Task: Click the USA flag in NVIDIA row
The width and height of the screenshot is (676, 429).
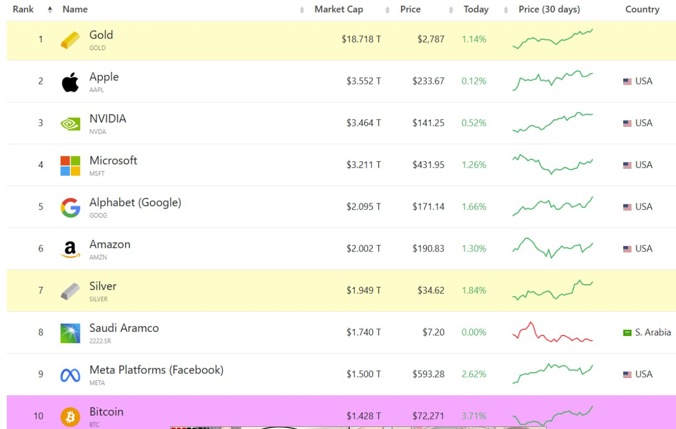Action: click(x=627, y=123)
